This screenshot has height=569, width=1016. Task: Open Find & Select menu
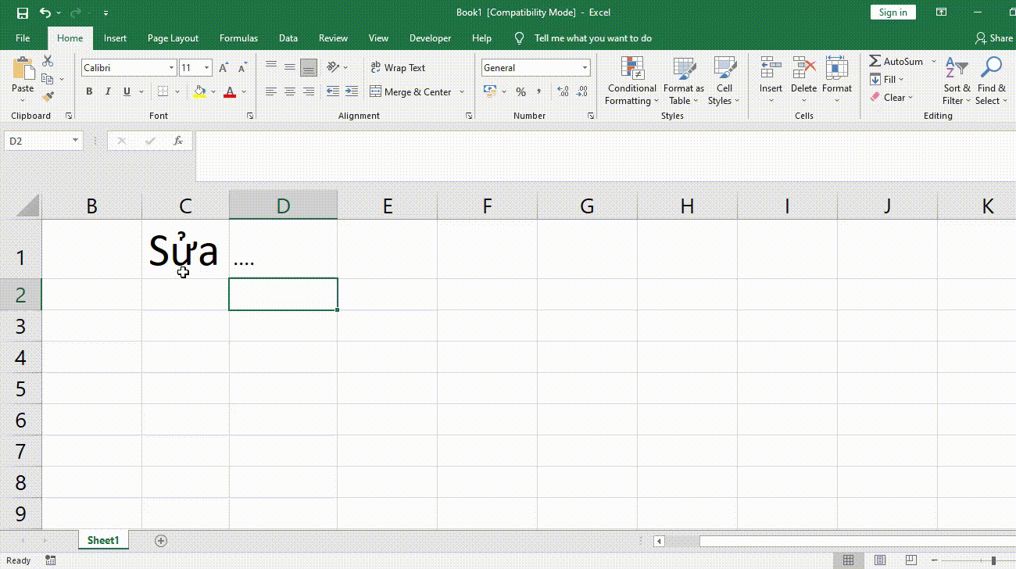click(x=991, y=81)
